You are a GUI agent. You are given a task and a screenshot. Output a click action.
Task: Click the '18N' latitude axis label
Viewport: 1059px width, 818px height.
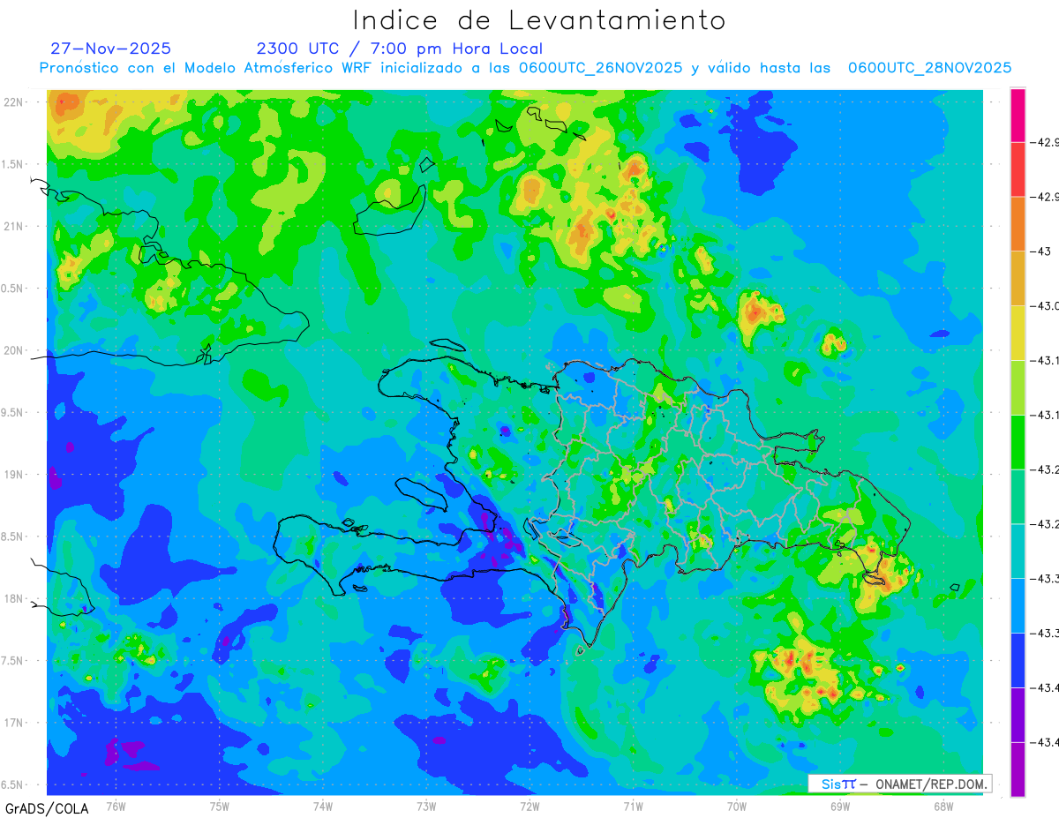coord(14,598)
